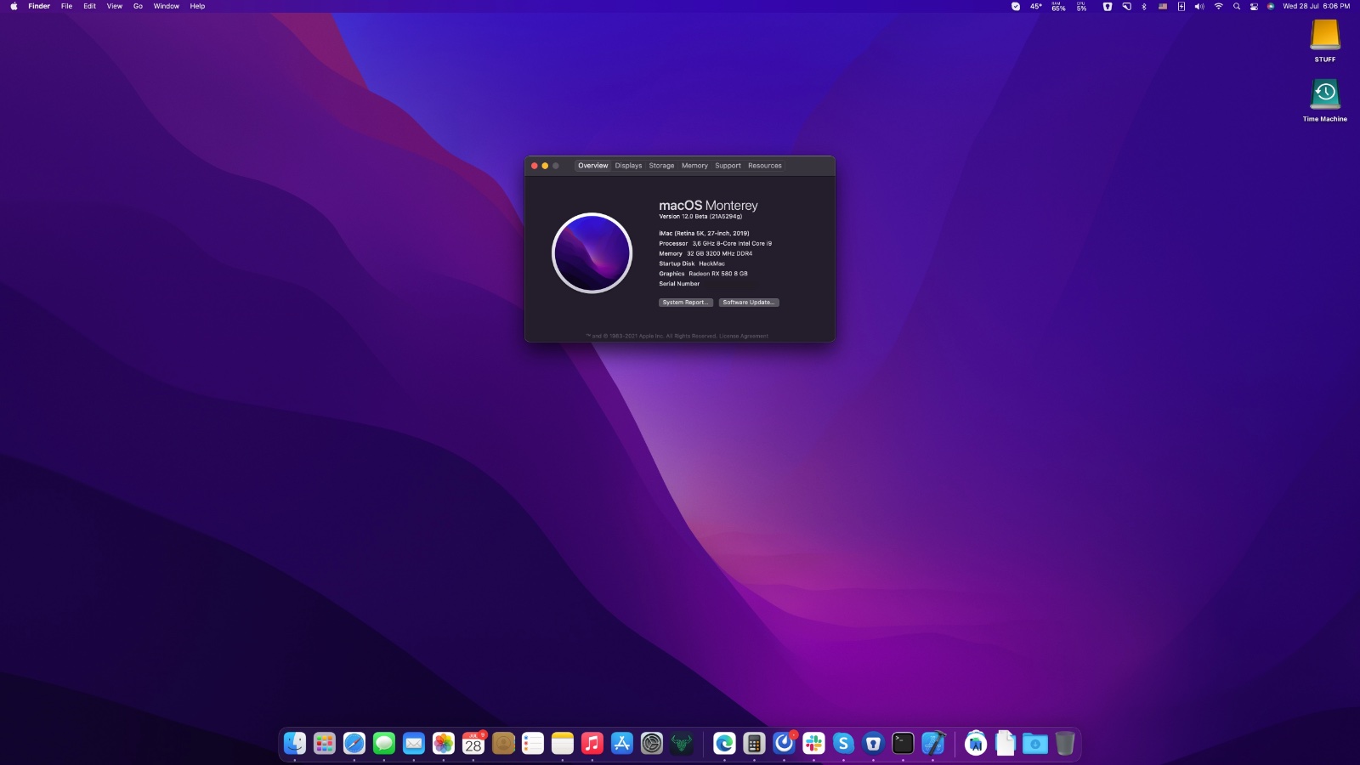
Task: Open Mail app in the Dock
Action: pyautogui.click(x=414, y=744)
